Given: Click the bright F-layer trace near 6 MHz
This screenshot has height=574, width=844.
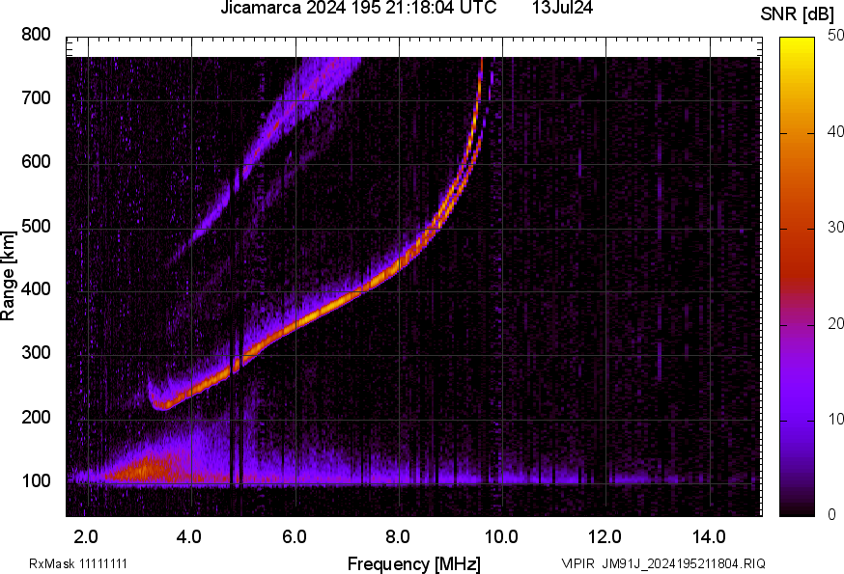Looking at the screenshot, I should (x=296, y=323).
